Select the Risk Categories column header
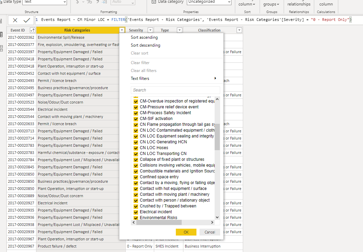This screenshot has width=363, height=252. pos(77,30)
